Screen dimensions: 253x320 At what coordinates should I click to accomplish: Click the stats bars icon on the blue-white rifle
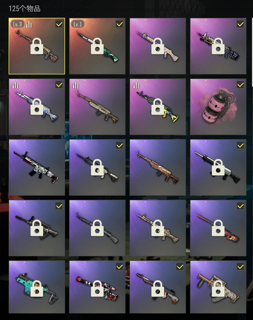point(15,85)
